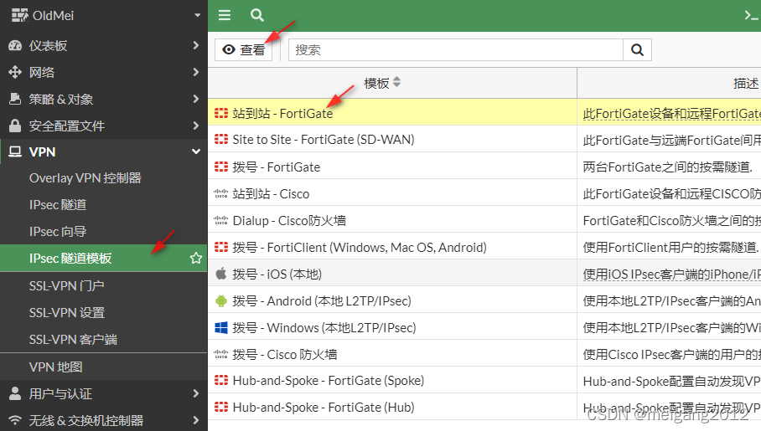
Task: Click the icon of Hub-and-Spoke - FortiGate (Hub)
Action: coord(220,407)
